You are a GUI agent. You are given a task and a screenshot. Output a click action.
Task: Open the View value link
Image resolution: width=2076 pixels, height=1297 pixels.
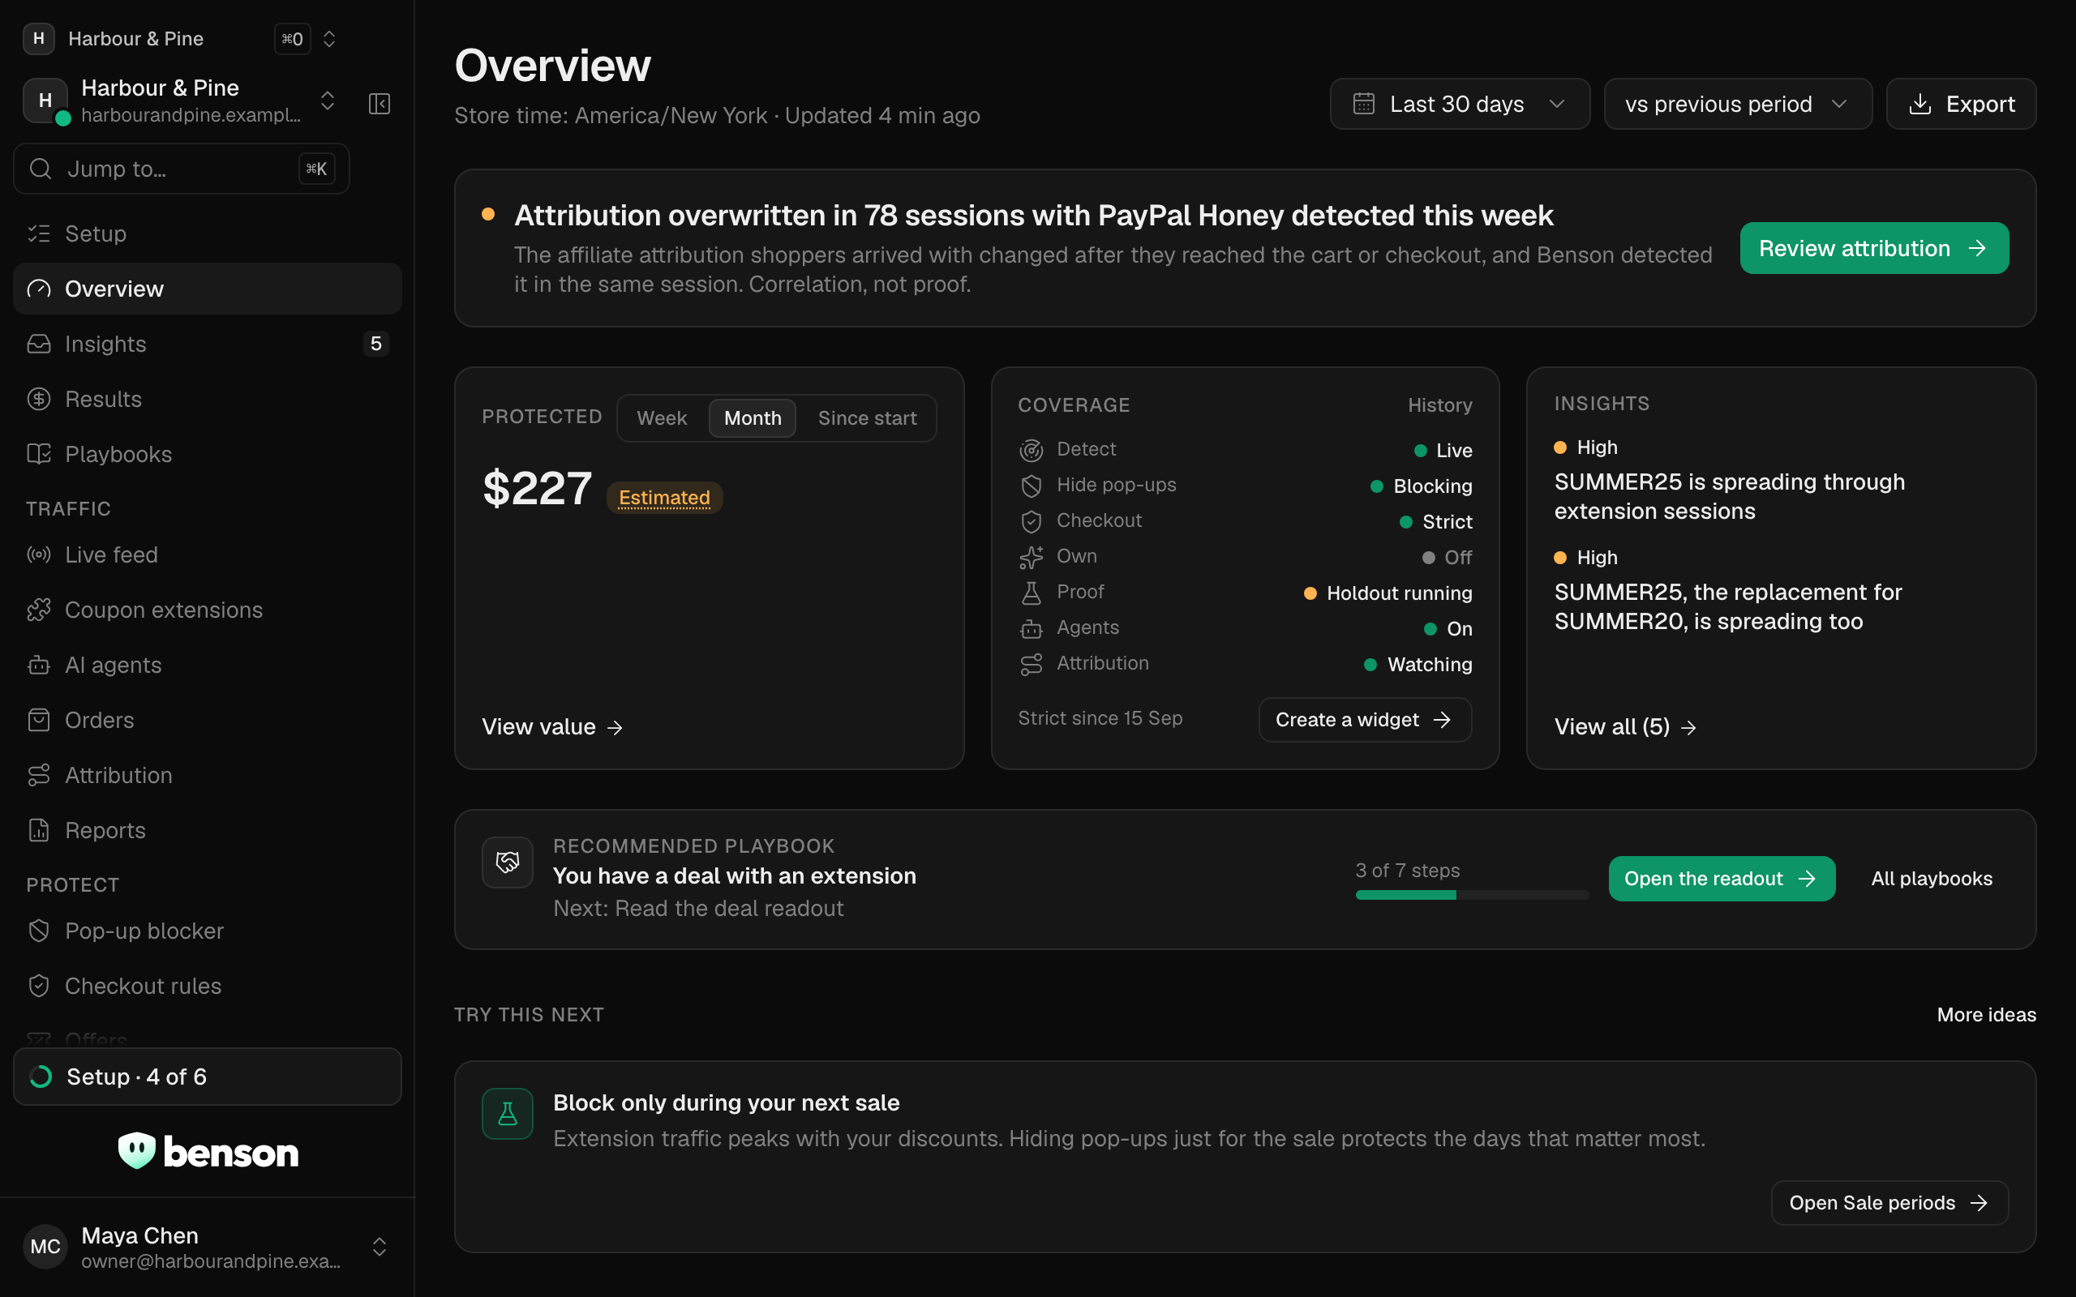[x=552, y=726]
